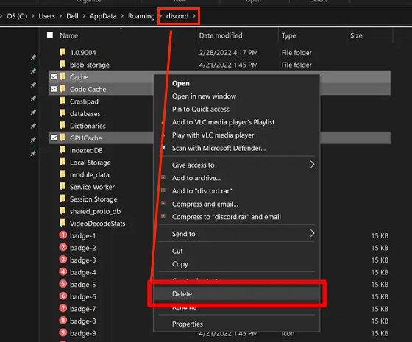
Task: Open the chevron after discord in address bar
Action: pyautogui.click(x=194, y=16)
